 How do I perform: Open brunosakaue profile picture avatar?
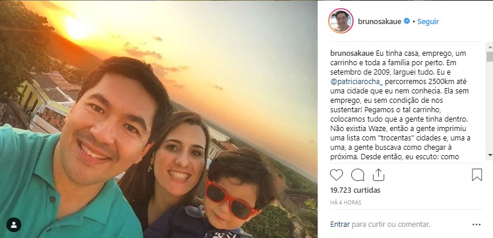coord(341,21)
